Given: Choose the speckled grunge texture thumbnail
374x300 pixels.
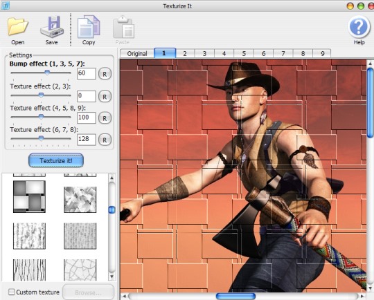Looking at the screenshot, I should point(29,236).
